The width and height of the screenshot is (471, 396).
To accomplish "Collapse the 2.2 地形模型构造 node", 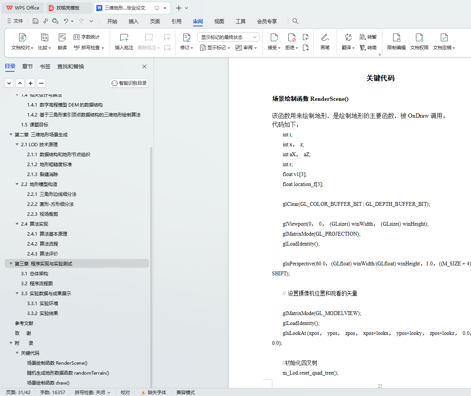I will coord(17,184).
